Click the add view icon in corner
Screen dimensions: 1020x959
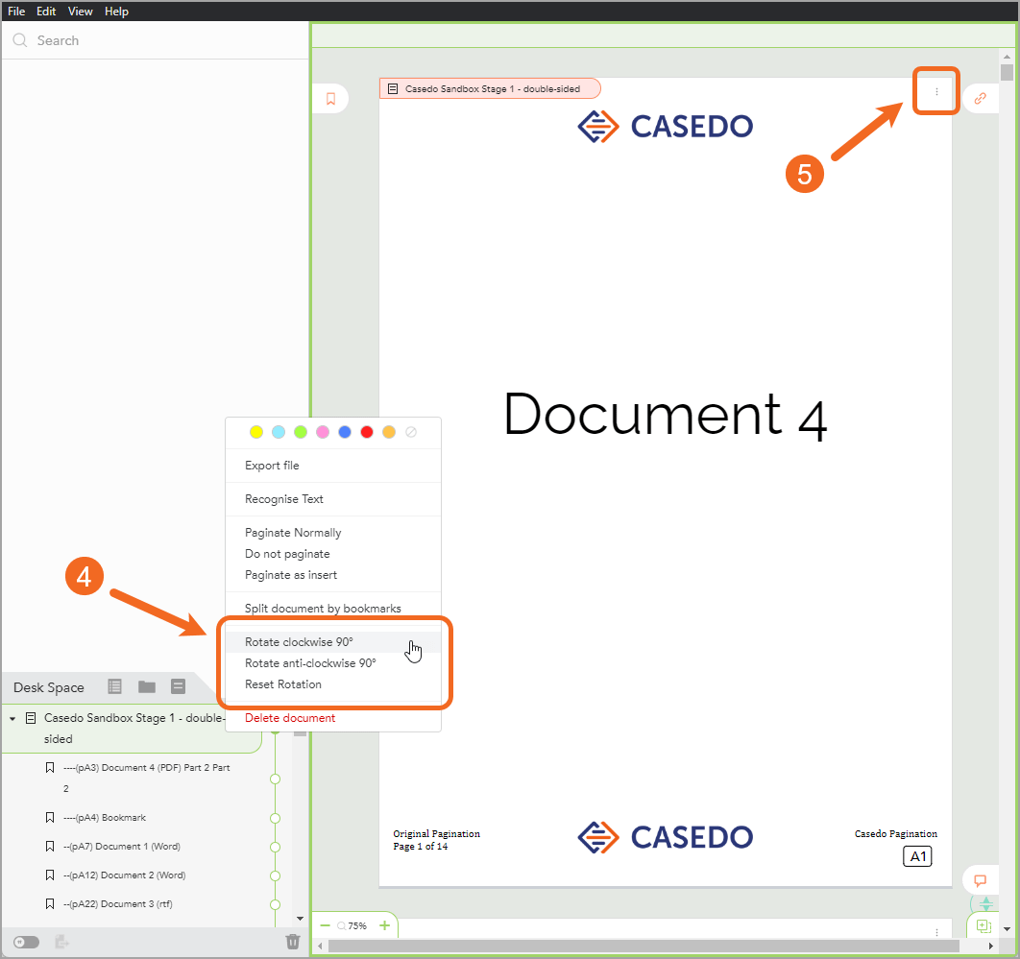tap(984, 925)
